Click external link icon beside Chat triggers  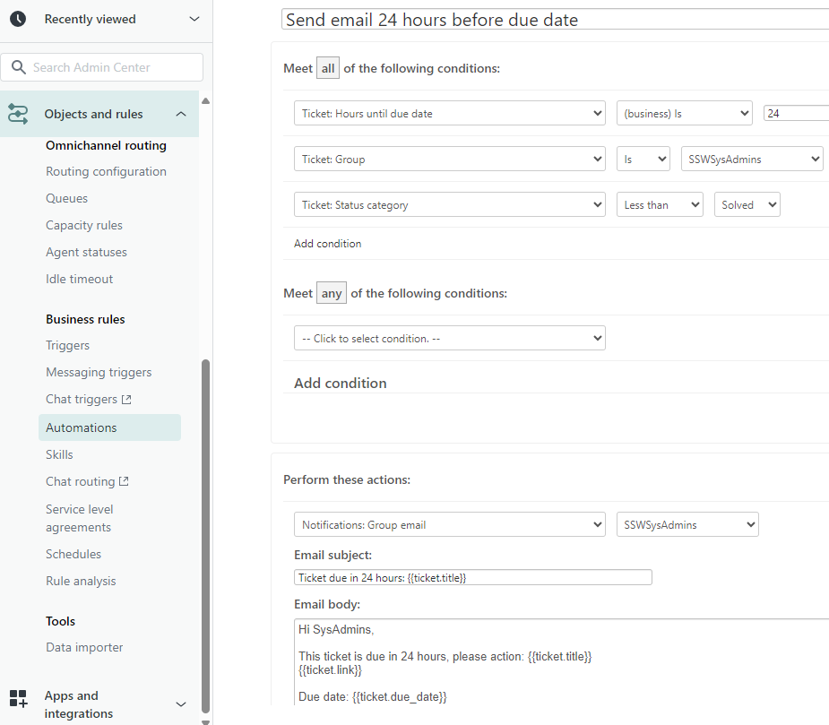pyautogui.click(x=126, y=400)
